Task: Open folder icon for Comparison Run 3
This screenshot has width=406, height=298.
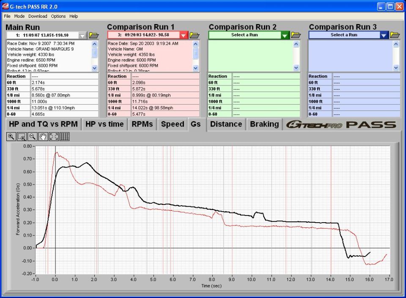Action: (395, 35)
